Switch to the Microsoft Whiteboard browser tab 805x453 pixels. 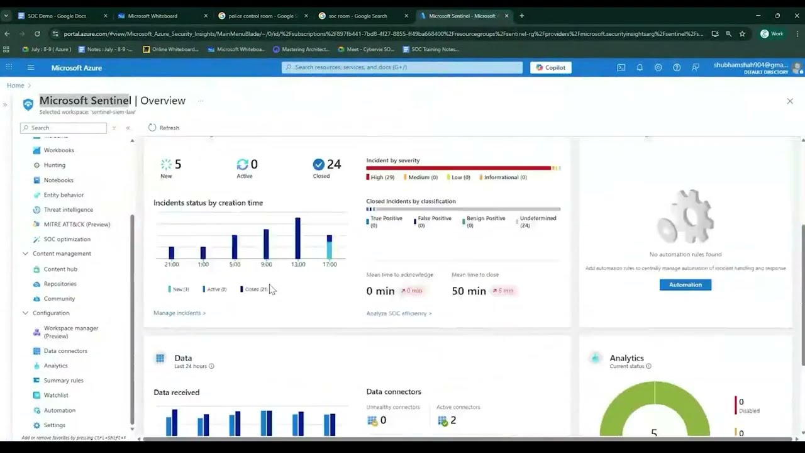[162, 16]
